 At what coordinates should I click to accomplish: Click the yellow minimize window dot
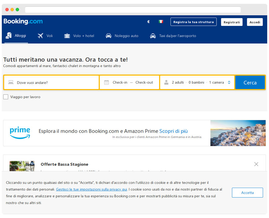(x=12, y=10)
